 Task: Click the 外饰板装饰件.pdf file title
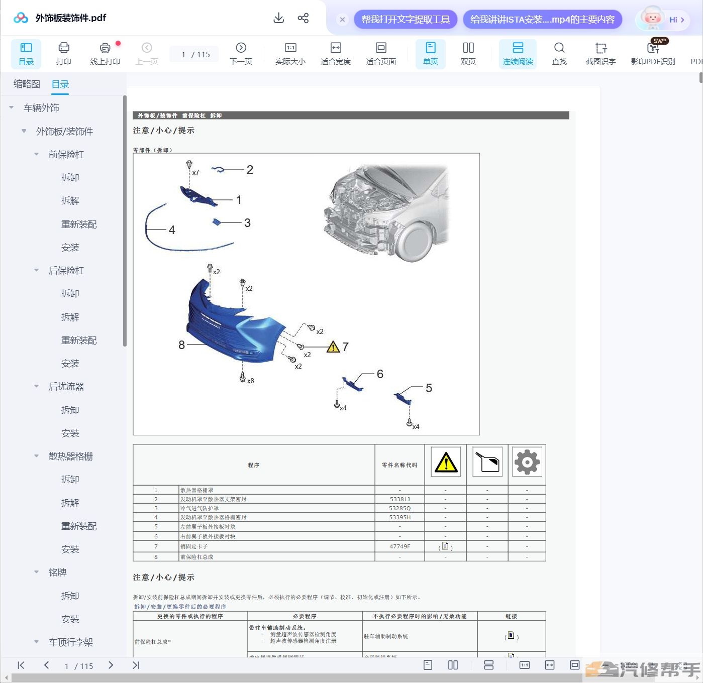[71, 18]
